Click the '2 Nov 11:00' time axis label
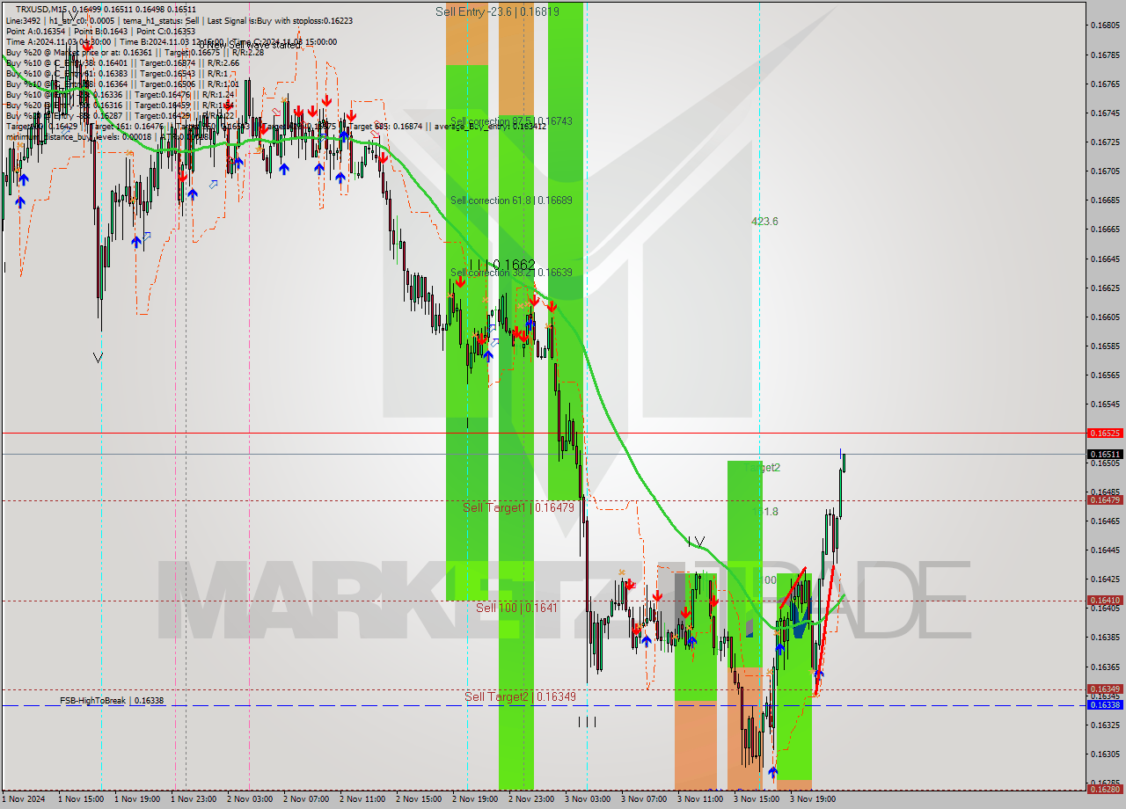The image size is (1126, 809). 362,799
